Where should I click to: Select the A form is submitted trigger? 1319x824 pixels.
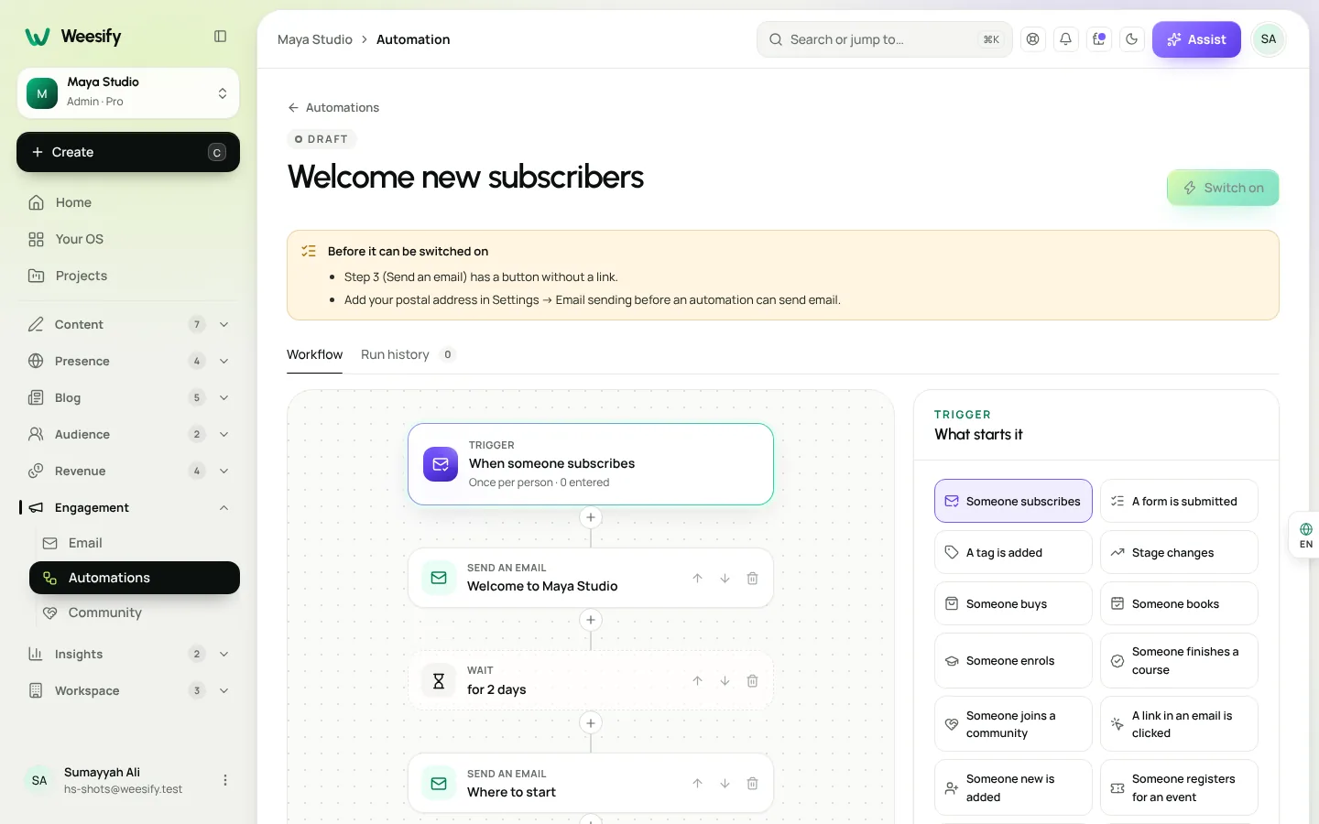coord(1179,501)
